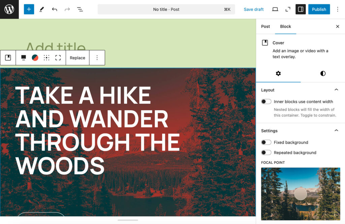Viewport: 345px width, 224px height.
Task: Enable Repeated background
Action: coord(266,152)
